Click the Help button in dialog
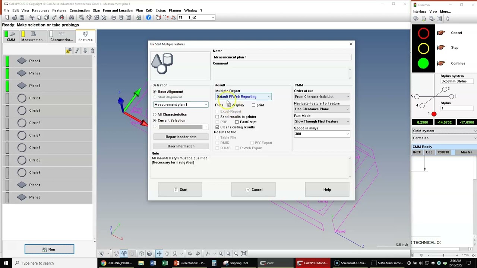 coord(327,190)
